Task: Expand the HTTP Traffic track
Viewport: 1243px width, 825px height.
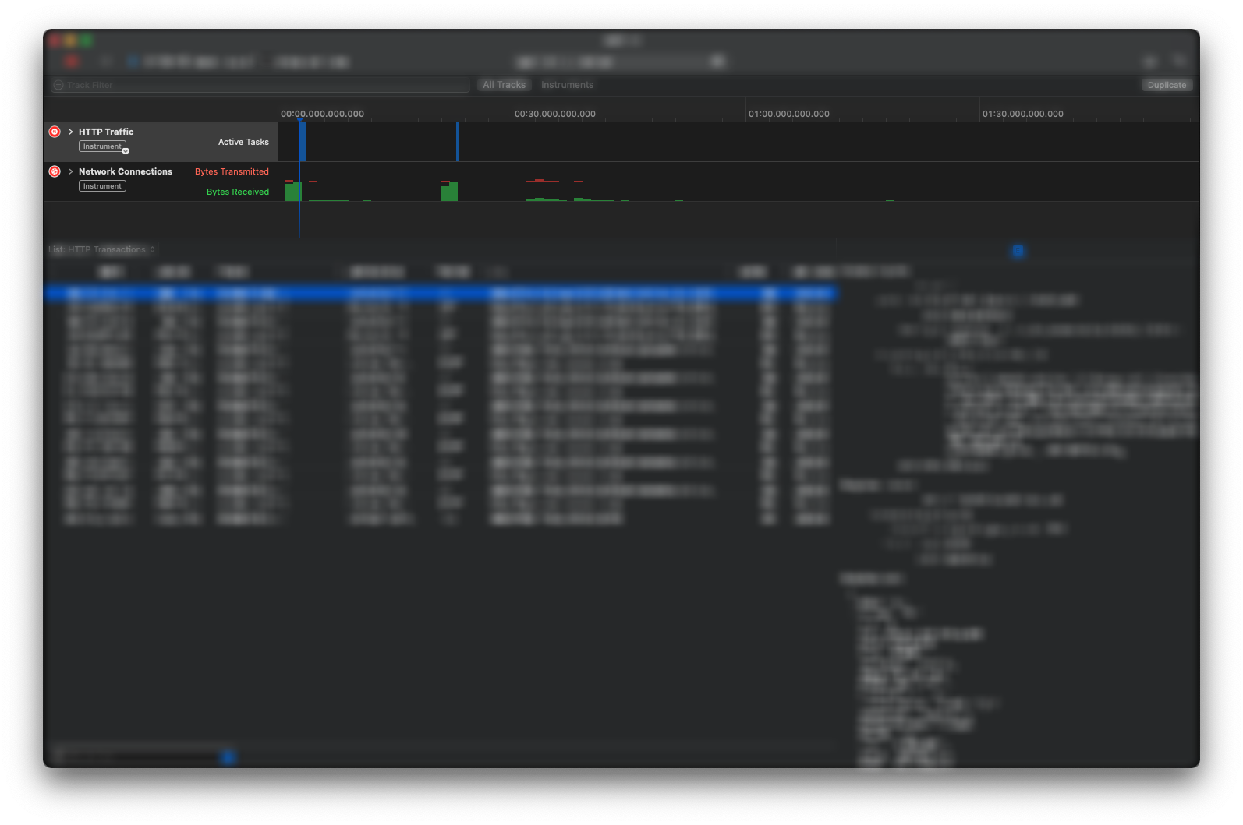Action: (70, 132)
